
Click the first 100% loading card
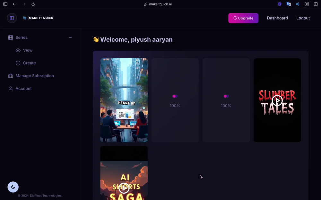(175, 100)
